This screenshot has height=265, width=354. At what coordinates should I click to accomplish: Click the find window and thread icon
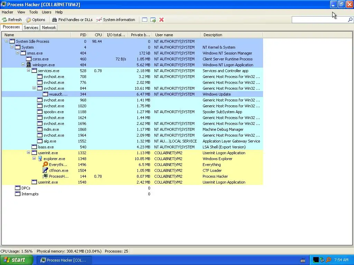point(153,20)
